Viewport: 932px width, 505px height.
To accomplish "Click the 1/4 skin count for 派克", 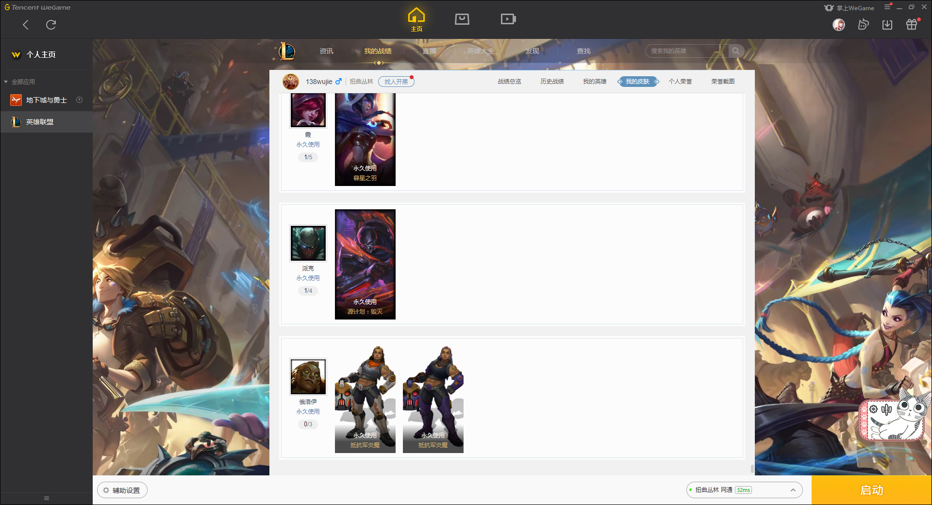I will (x=308, y=291).
